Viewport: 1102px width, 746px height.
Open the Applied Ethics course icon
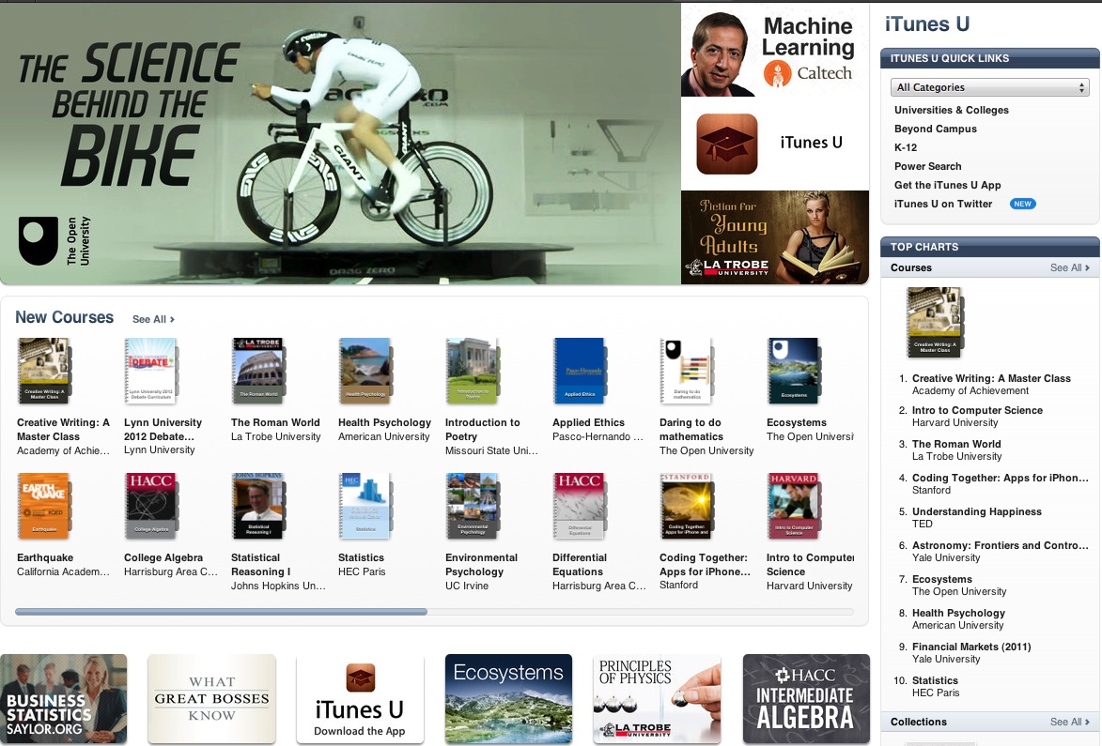[579, 372]
